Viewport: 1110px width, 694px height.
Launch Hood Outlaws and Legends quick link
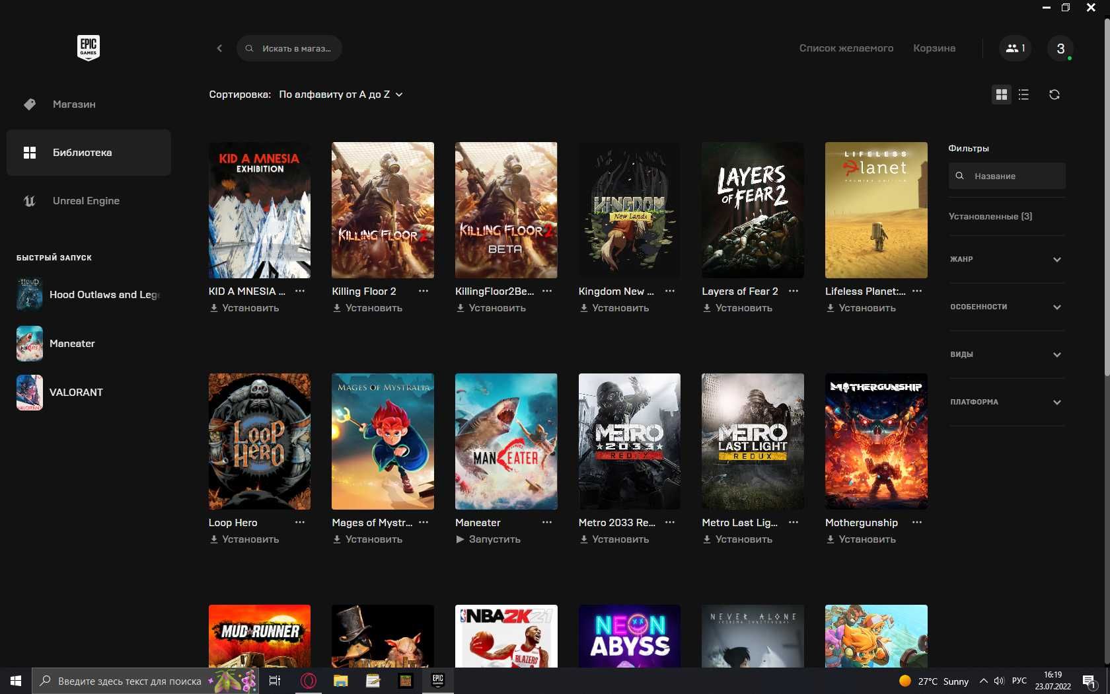coord(89,295)
